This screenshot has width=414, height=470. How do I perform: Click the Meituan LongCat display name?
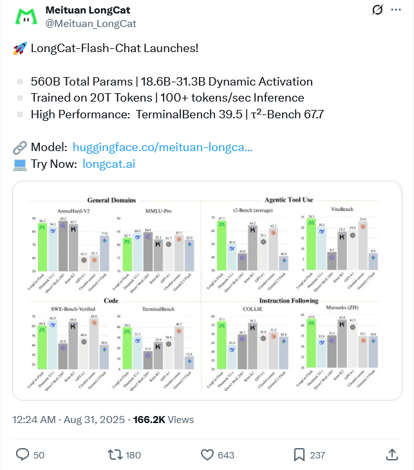pos(88,10)
